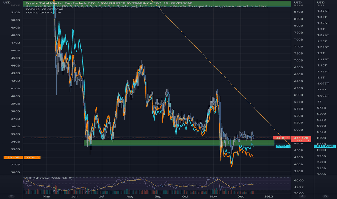The image size is (337, 199).
Task: Click the 500B value on left scale
Action: [15, 20]
